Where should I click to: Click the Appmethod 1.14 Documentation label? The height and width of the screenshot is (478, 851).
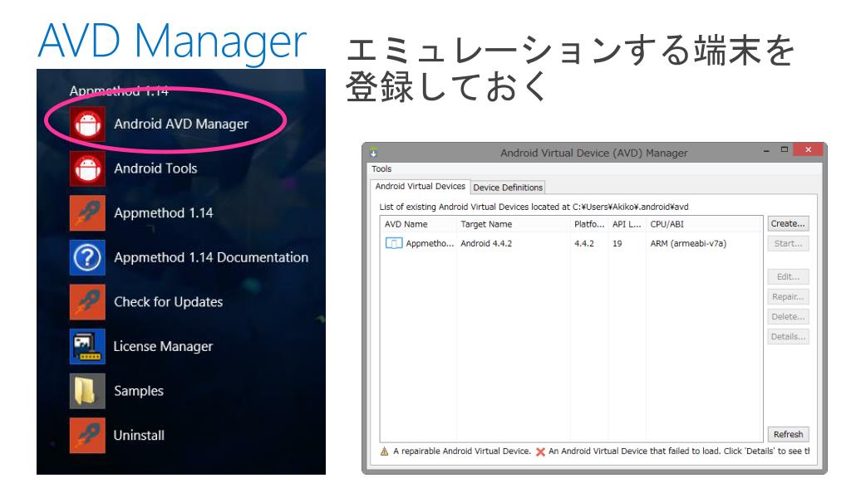tap(211, 257)
